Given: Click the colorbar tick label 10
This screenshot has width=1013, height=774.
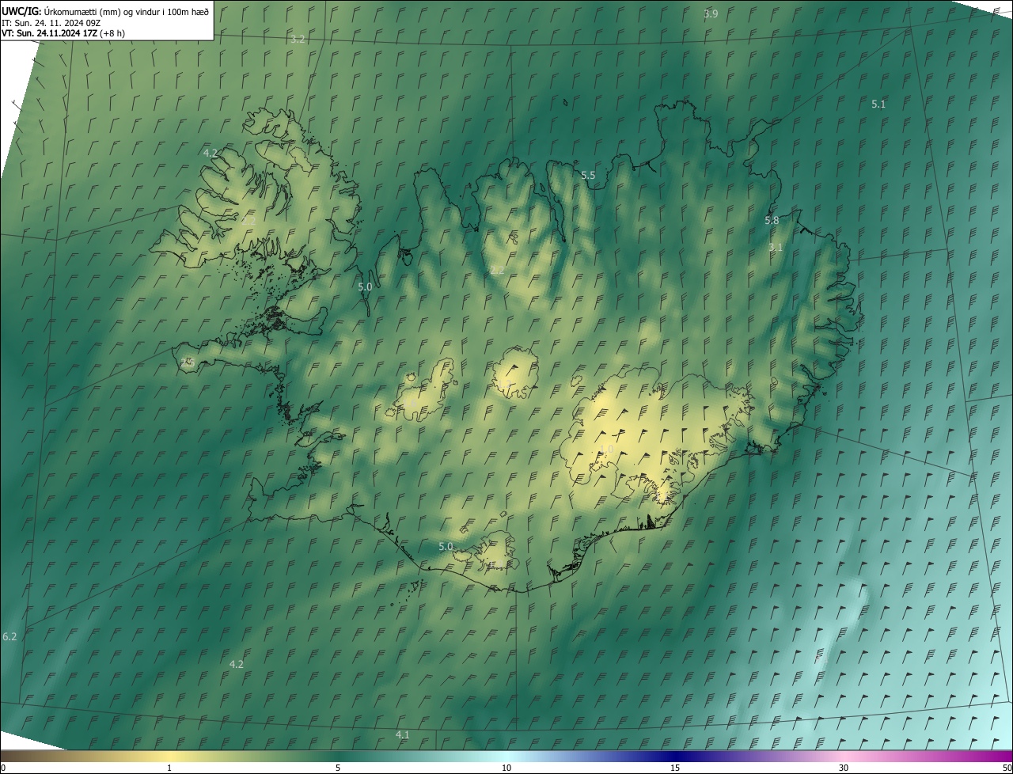Looking at the screenshot, I should point(506,768).
